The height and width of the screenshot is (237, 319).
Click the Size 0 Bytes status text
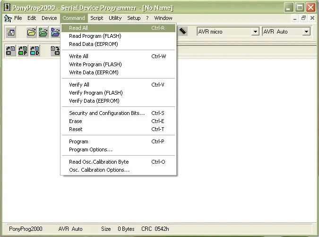(x=118, y=229)
